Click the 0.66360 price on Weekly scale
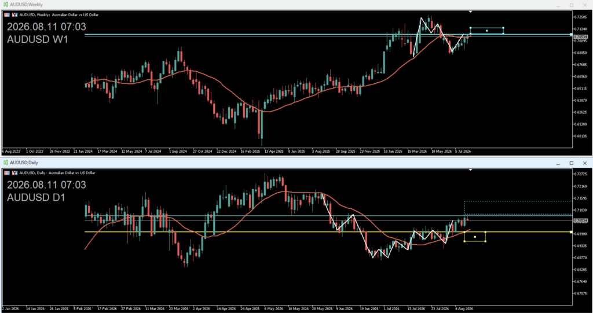Screen dimensions: 593x313 580,77
